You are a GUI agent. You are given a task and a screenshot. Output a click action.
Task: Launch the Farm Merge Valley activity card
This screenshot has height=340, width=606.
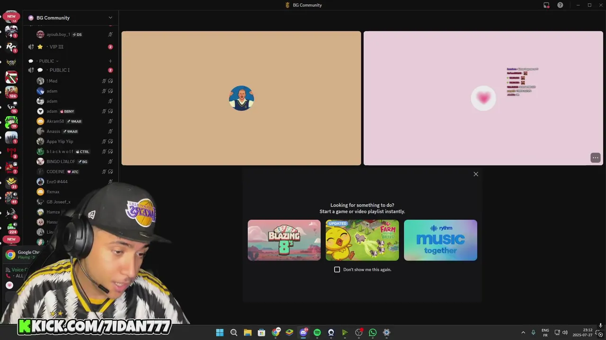coord(362,240)
